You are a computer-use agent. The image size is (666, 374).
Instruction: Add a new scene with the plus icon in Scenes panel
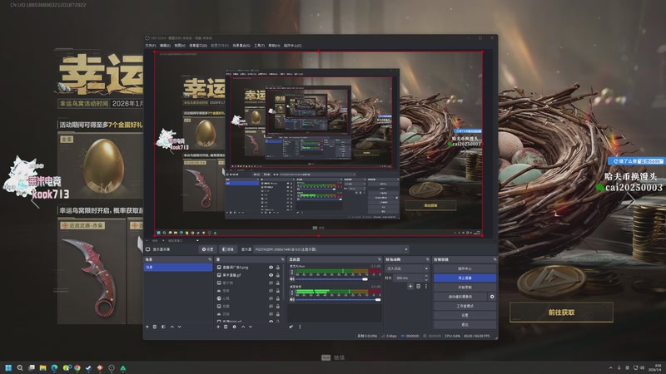point(147,327)
